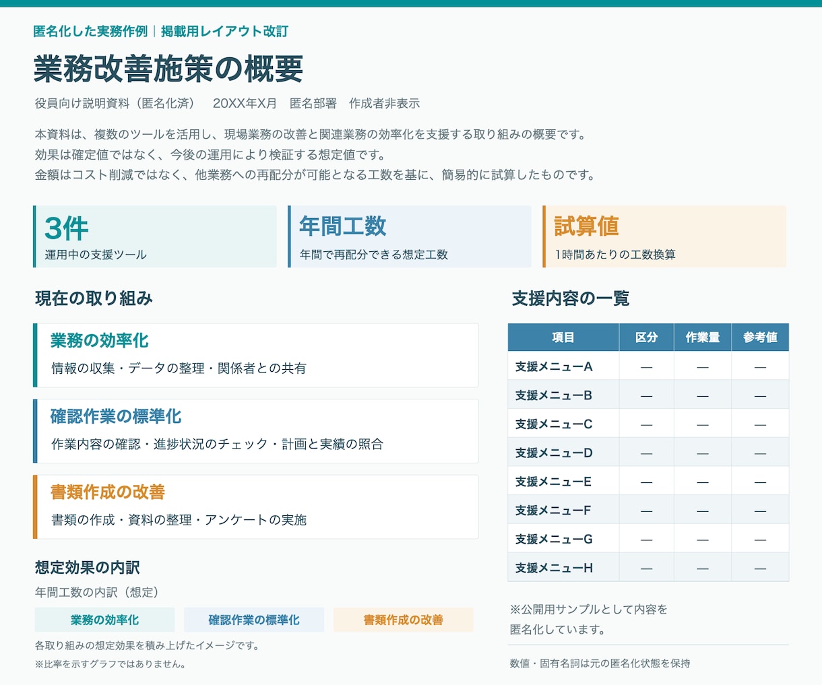Image resolution: width=822 pixels, height=685 pixels.
Task: Select row 支援メニューH
Action: [x=648, y=568]
